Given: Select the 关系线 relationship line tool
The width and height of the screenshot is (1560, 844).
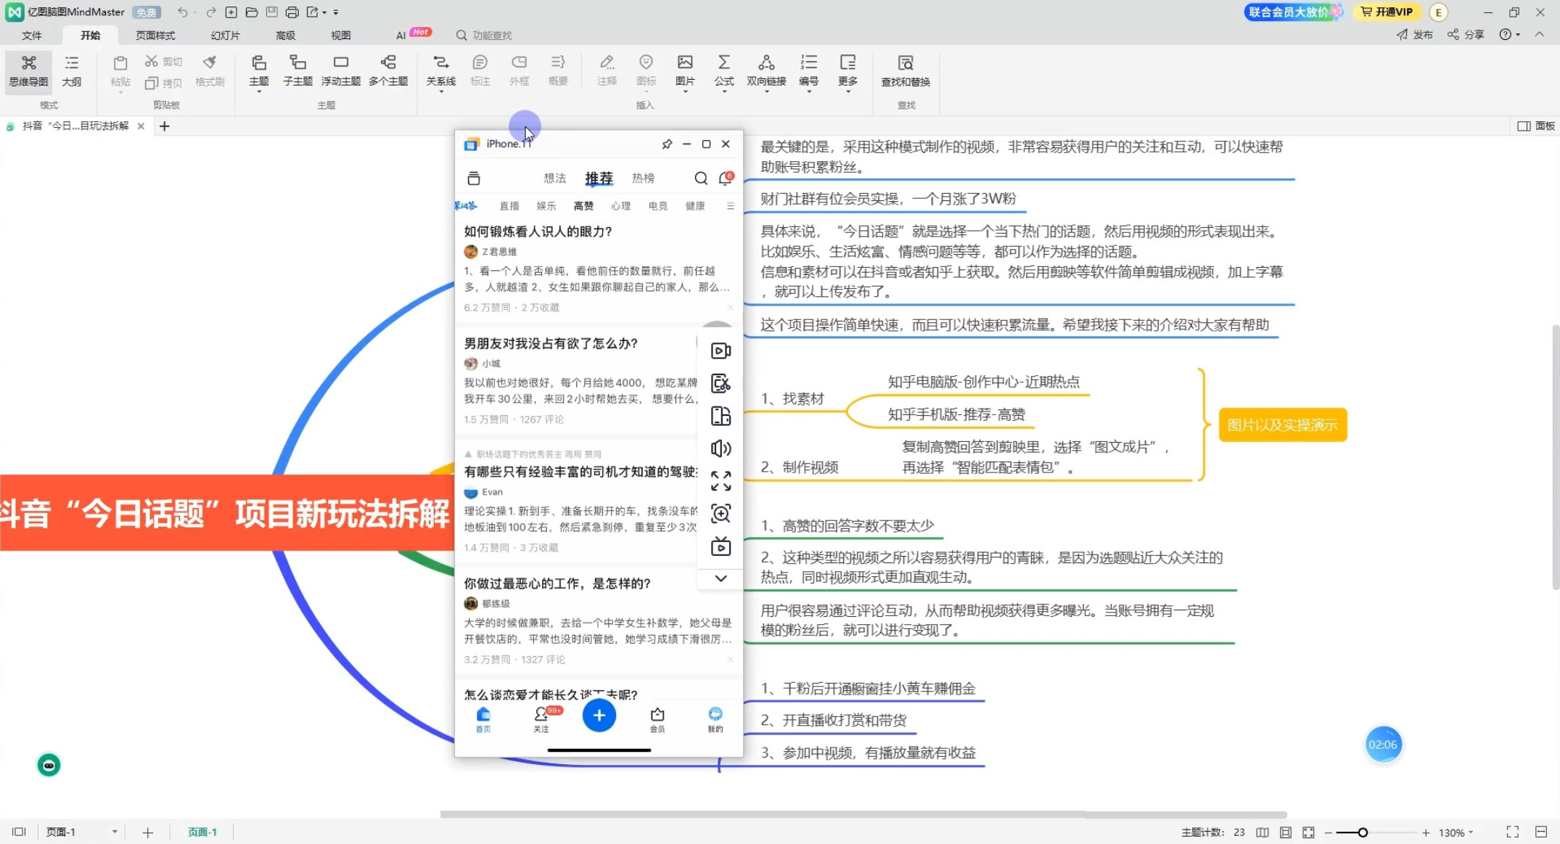Looking at the screenshot, I should coord(440,71).
